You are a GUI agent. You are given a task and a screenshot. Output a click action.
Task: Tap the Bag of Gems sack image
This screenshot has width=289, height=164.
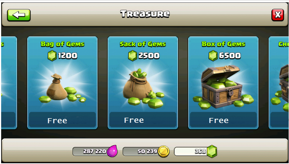click(62, 88)
